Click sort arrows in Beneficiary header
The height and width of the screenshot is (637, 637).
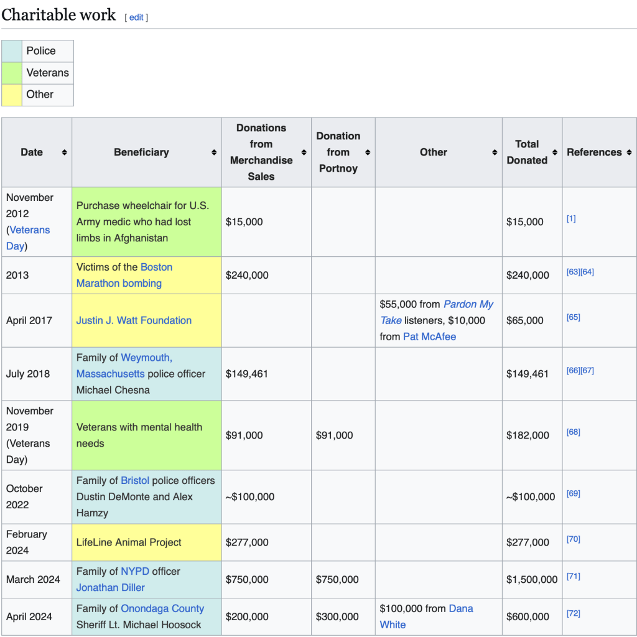pyautogui.click(x=213, y=152)
